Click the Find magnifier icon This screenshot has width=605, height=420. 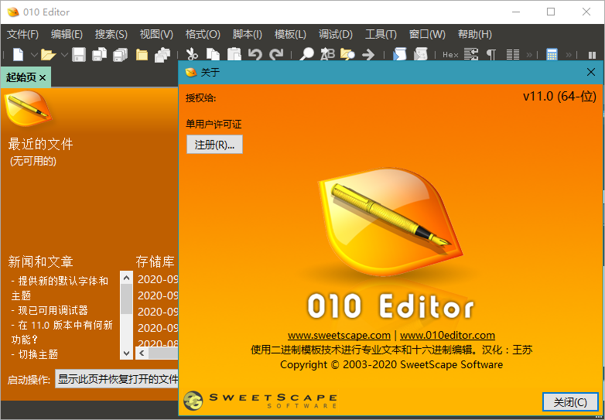pos(307,54)
